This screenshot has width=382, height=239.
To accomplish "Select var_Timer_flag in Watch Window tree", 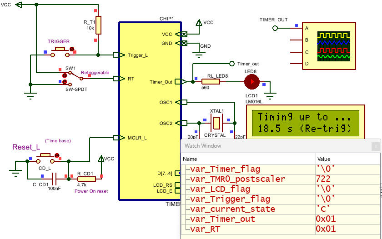I will point(217,169).
